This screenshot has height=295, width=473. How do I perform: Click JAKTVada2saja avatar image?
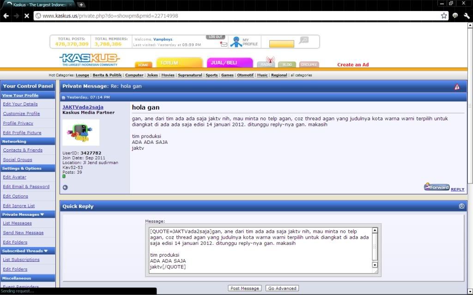click(81, 133)
